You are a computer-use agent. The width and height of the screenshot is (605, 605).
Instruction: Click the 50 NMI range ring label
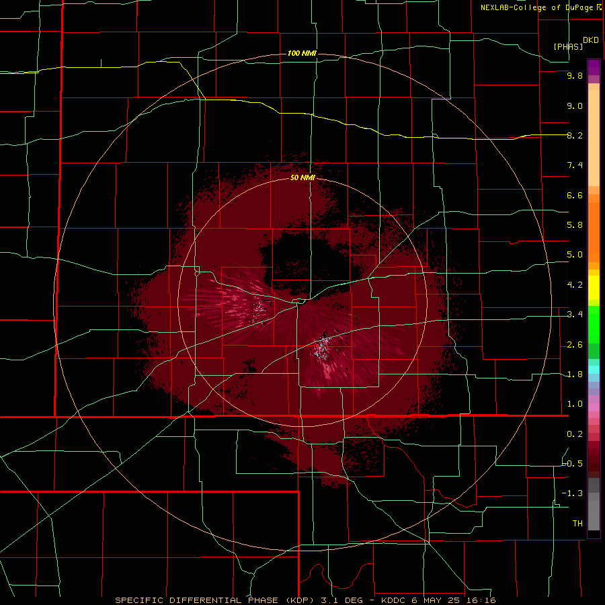click(302, 177)
